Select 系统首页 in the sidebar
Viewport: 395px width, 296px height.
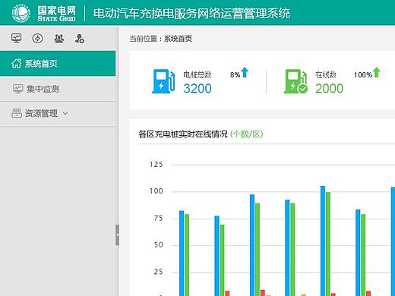[58, 63]
